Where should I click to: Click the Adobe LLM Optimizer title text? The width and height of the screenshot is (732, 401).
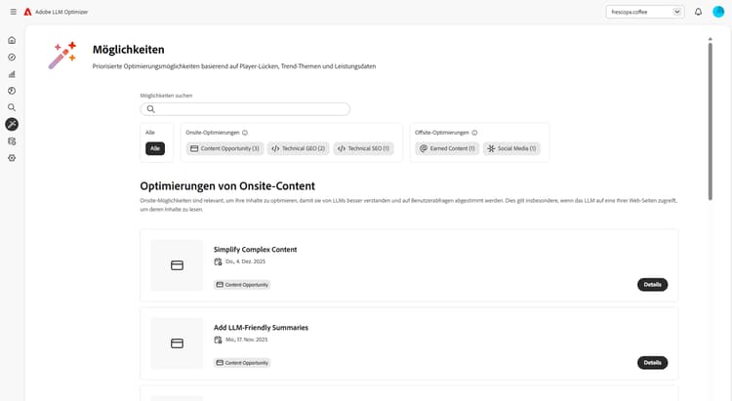pyautogui.click(x=61, y=12)
